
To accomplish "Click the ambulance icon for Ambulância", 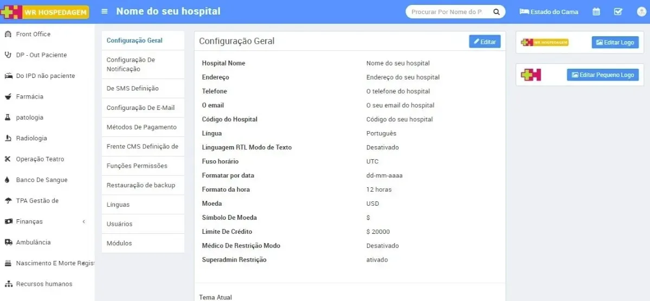I will 8,242.
